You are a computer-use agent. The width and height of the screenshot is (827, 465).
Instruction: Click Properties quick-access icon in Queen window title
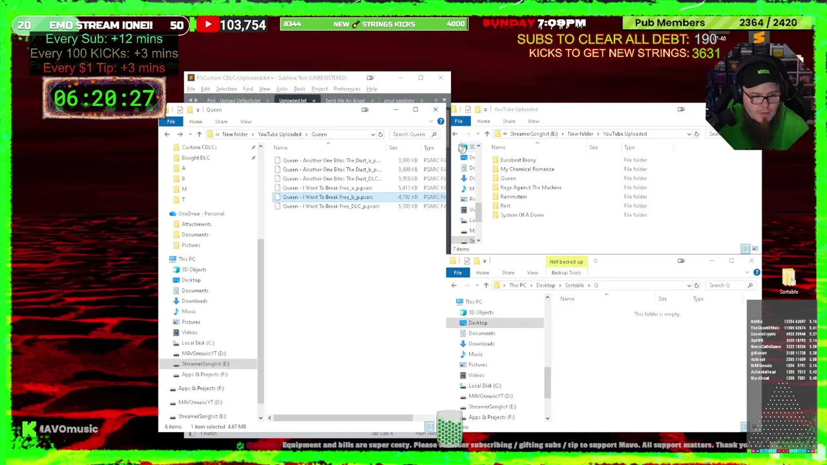[180, 110]
